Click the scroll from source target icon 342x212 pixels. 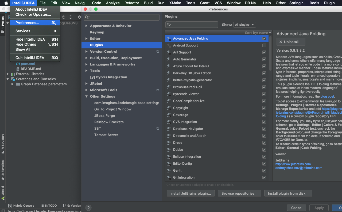click(x=64, y=17)
